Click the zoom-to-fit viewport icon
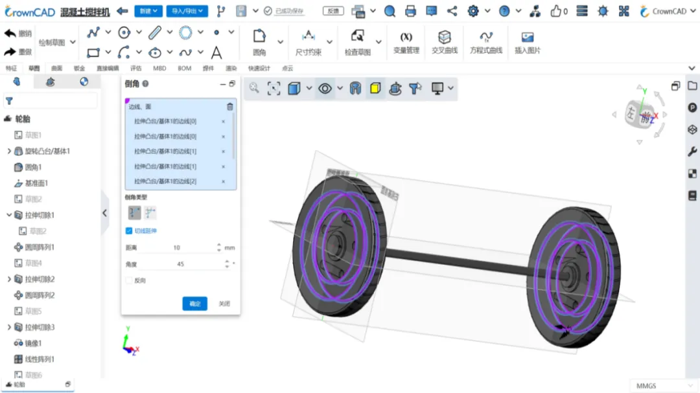Viewport: 700px width, 393px height. (274, 88)
